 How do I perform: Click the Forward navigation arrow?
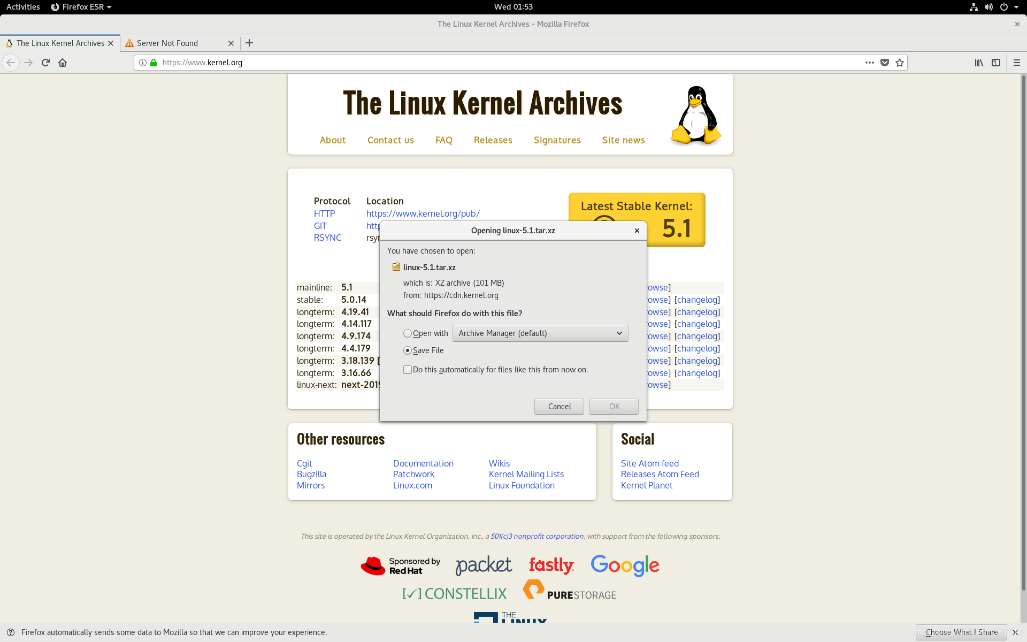28,63
